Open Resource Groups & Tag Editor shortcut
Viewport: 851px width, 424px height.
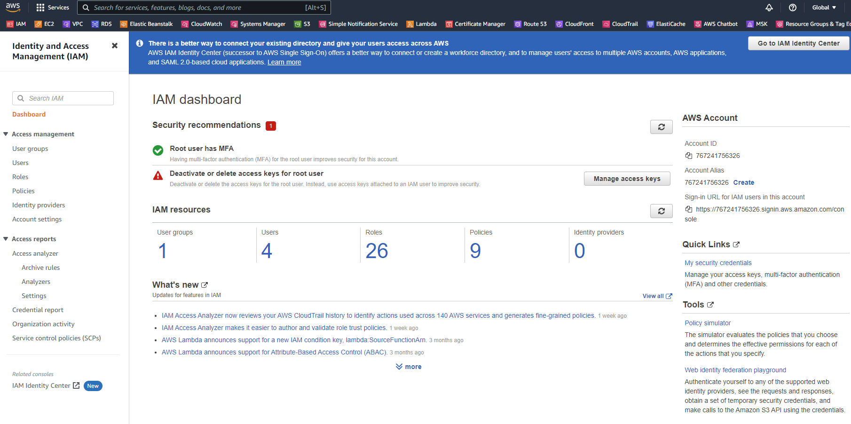(813, 24)
